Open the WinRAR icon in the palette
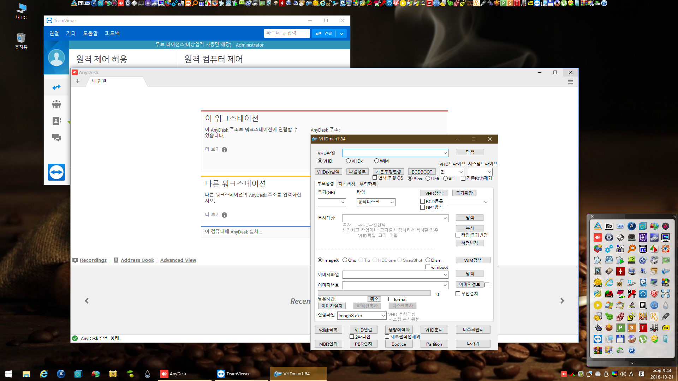 click(597, 350)
